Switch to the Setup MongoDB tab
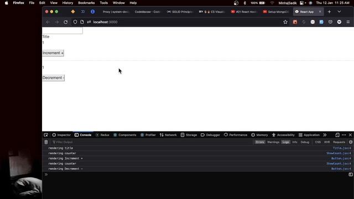The height and width of the screenshot is (199, 354). (276, 12)
